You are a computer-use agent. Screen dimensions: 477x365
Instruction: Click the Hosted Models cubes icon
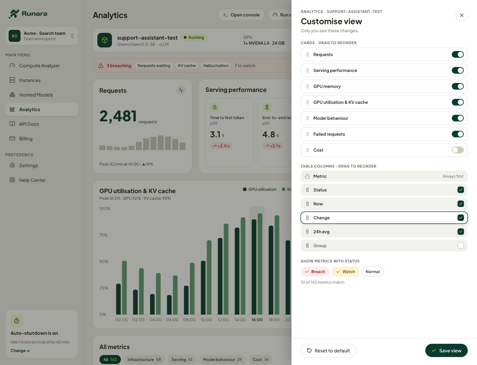(x=12, y=95)
